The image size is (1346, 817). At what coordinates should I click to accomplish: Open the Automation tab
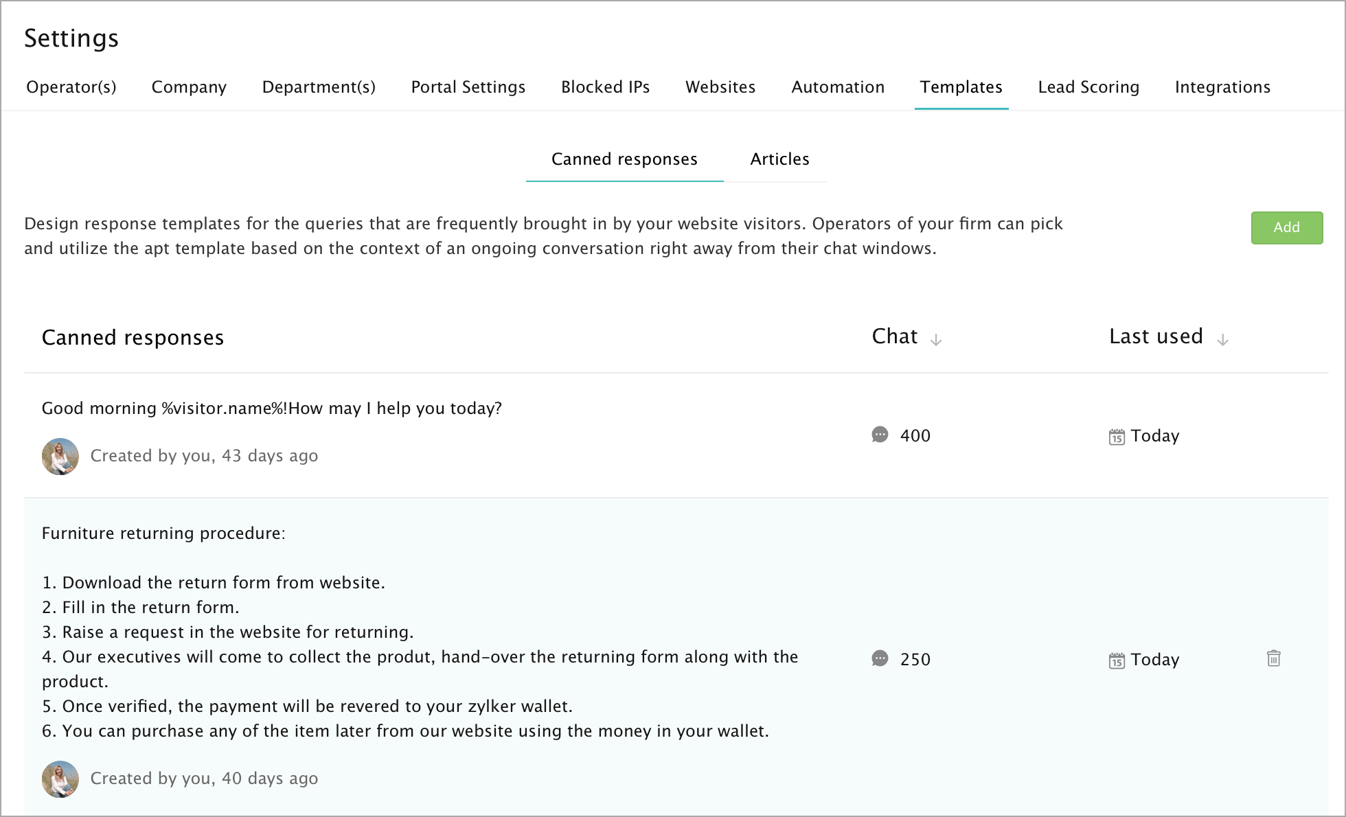pyautogui.click(x=838, y=87)
